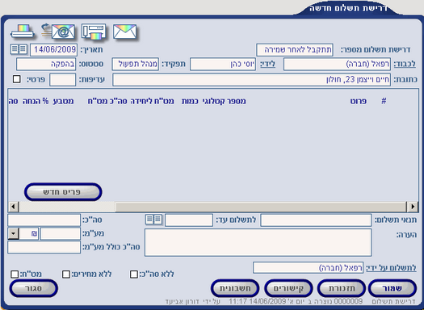Click the מספר קטלוגי column header
The width and height of the screenshot is (424, 310).
pos(225,101)
